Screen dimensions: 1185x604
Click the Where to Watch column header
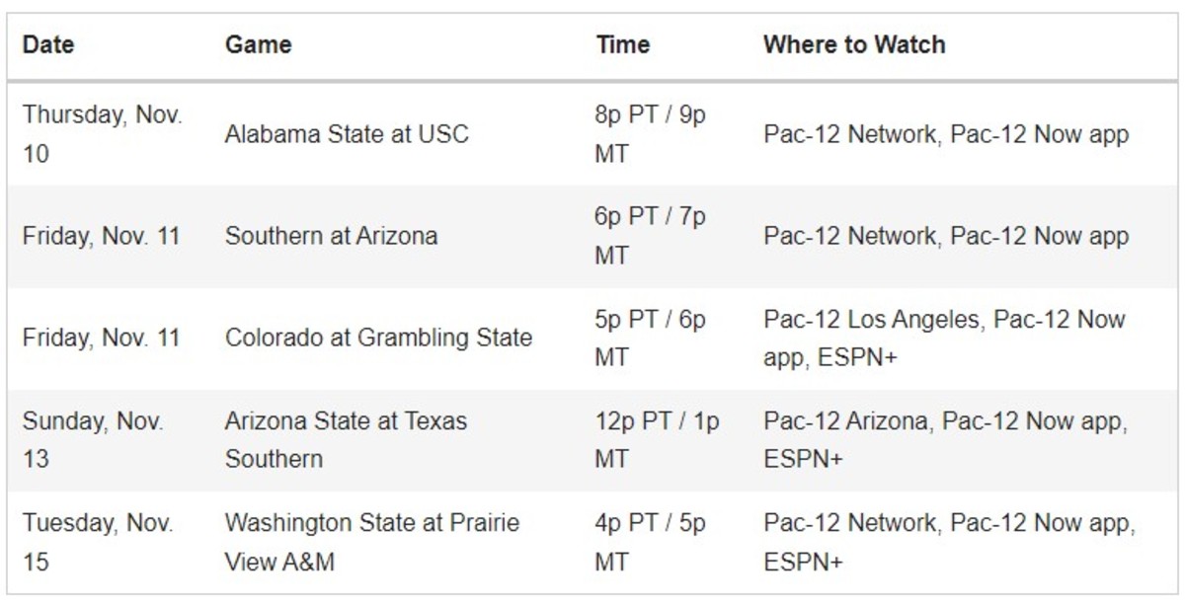click(854, 44)
